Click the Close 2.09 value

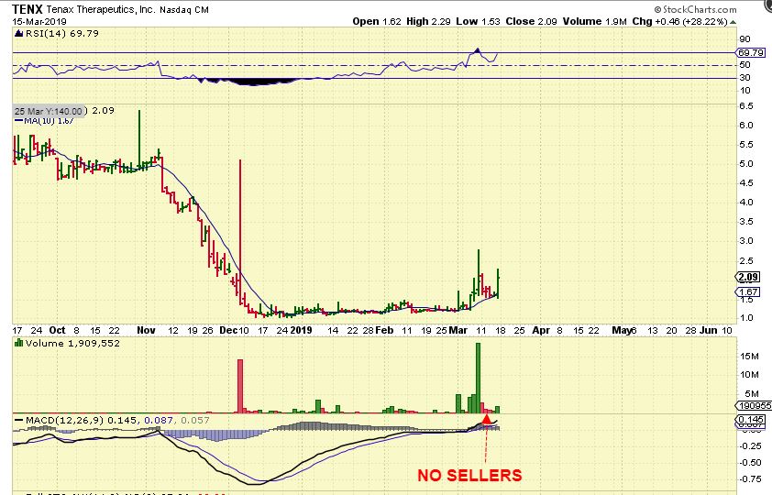coord(531,21)
